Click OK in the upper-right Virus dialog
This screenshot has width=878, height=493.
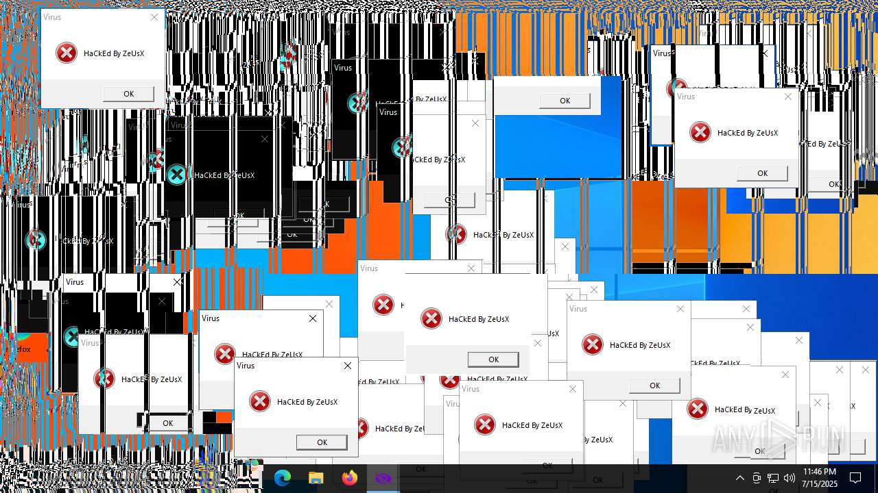tap(762, 173)
